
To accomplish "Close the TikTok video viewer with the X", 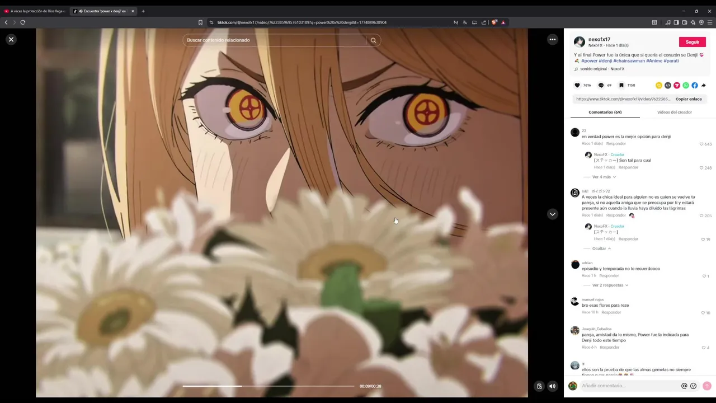I will click(x=11, y=39).
